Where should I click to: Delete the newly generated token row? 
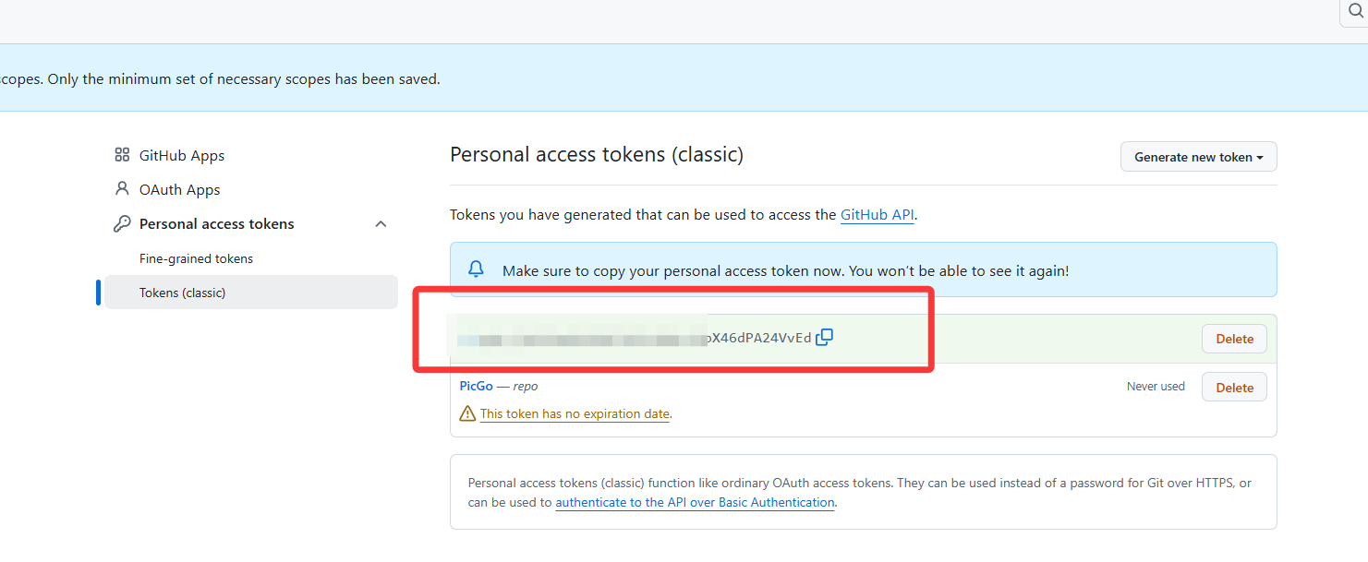pyautogui.click(x=1233, y=339)
